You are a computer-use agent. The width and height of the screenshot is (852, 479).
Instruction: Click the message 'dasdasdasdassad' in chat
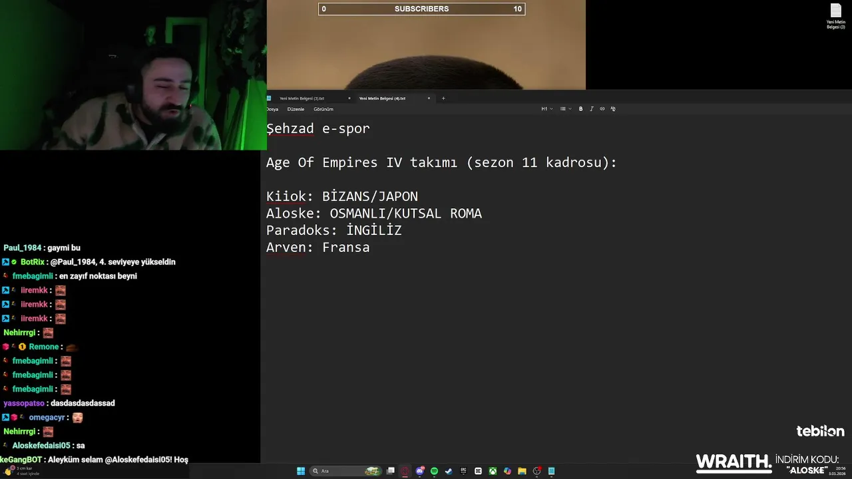click(83, 403)
